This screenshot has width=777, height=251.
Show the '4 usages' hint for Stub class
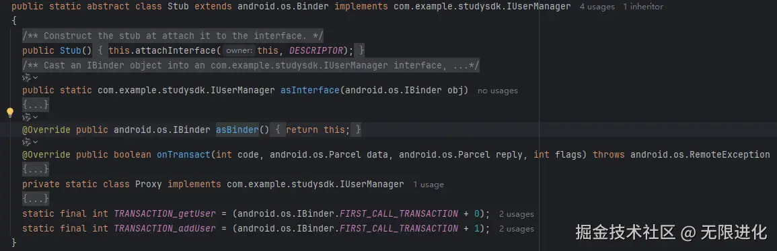point(597,7)
